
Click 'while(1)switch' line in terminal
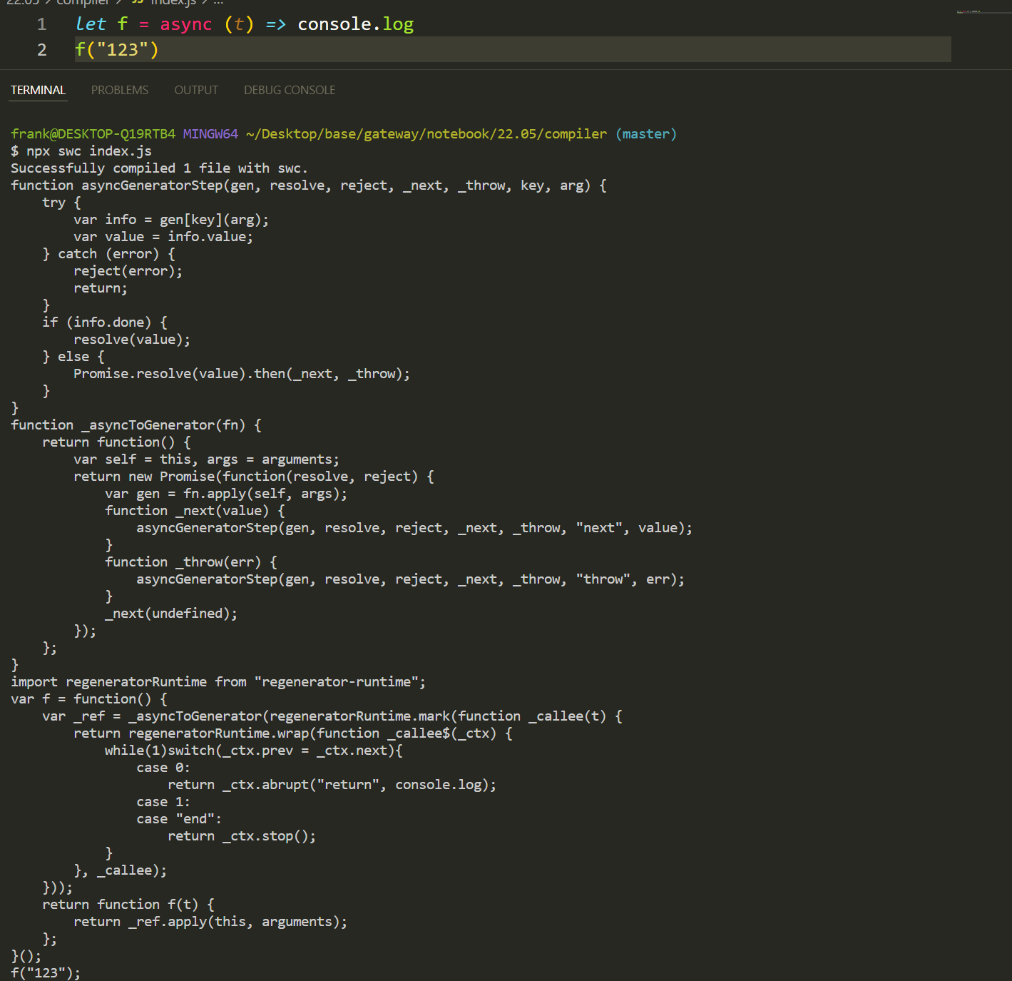pos(254,751)
